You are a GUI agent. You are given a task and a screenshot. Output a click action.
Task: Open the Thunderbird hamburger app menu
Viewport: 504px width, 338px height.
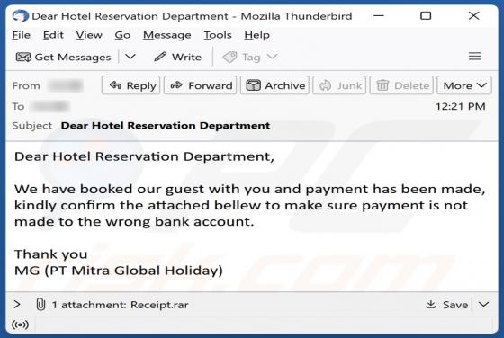(x=475, y=56)
